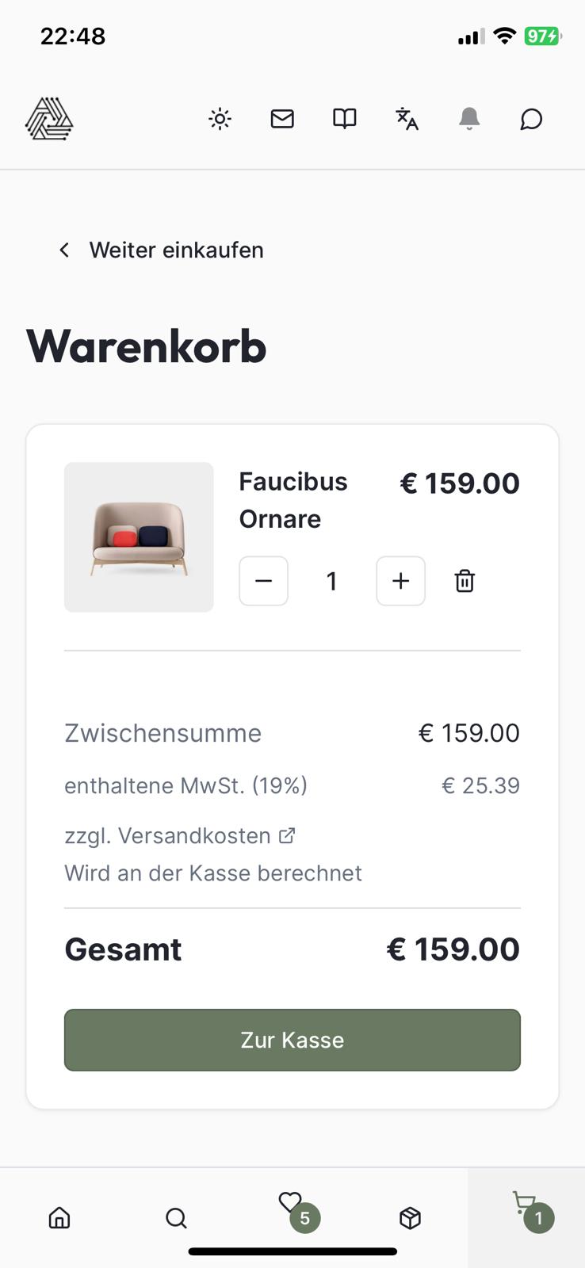This screenshot has width=585, height=1268.
Task: Open the mail envelope icon
Action: [282, 119]
